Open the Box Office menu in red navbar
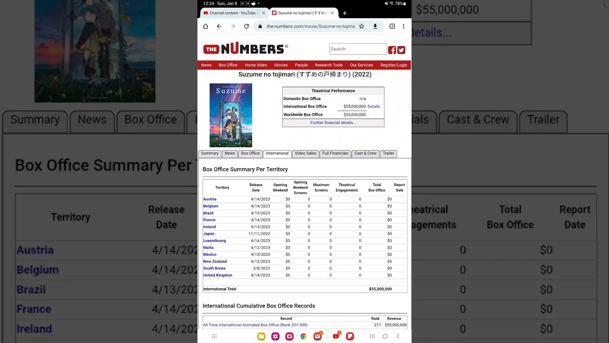The height and width of the screenshot is (343, 609). [x=228, y=65]
